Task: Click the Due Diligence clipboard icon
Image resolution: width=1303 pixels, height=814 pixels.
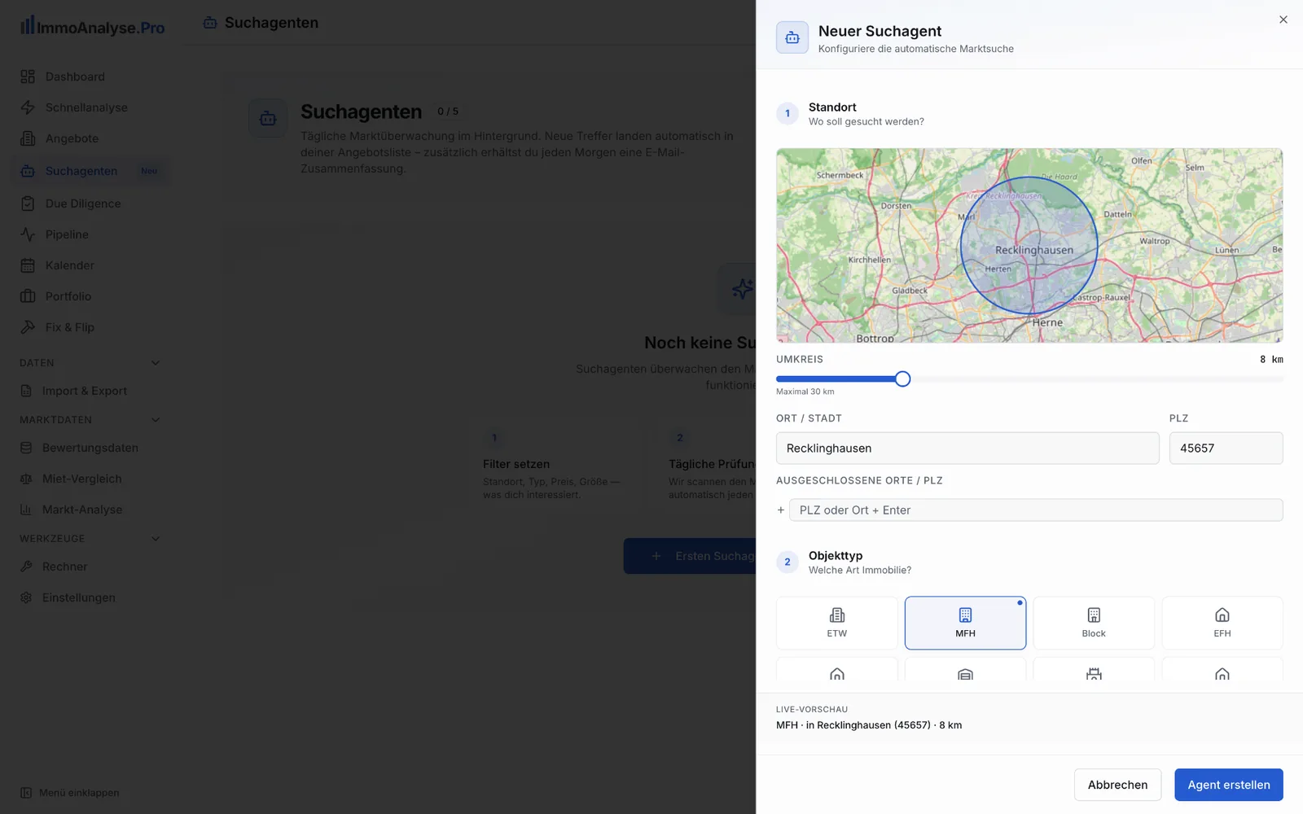Action: point(28,203)
